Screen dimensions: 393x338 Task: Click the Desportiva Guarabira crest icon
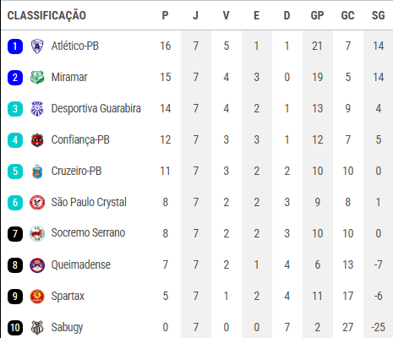tap(37, 109)
